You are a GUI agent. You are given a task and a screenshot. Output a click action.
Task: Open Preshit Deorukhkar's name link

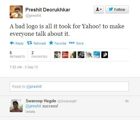(x=48, y=10)
